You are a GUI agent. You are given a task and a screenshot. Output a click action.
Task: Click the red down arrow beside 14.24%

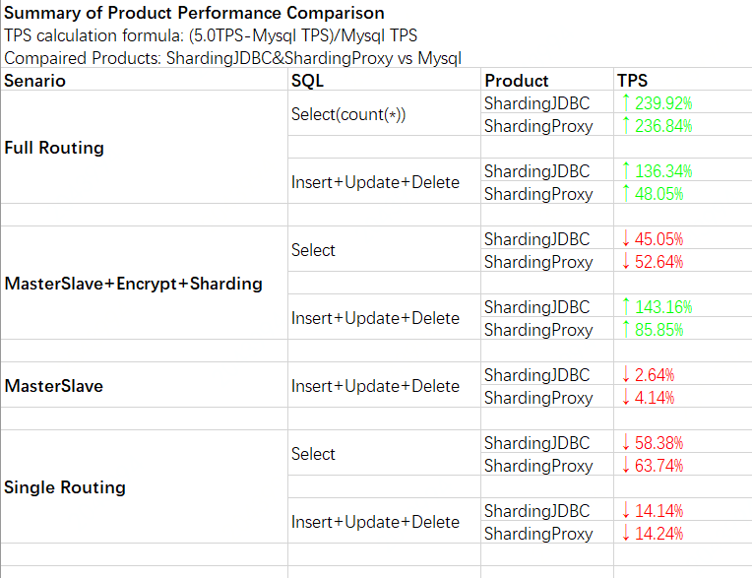pyautogui.click(x=625, y=534)
